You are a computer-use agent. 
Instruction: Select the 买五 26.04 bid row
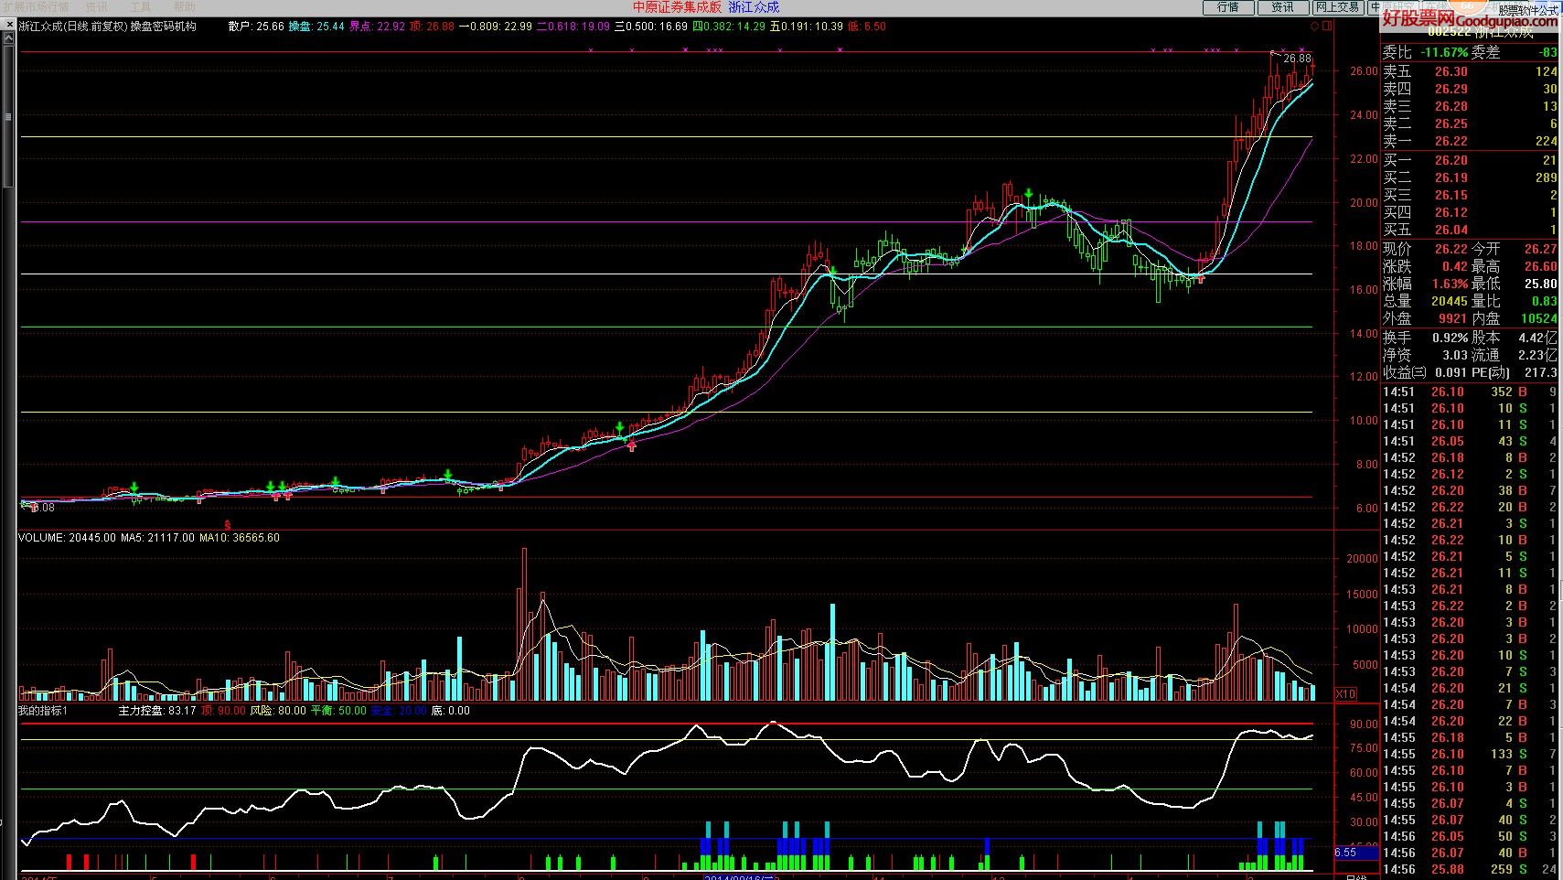1470,230
